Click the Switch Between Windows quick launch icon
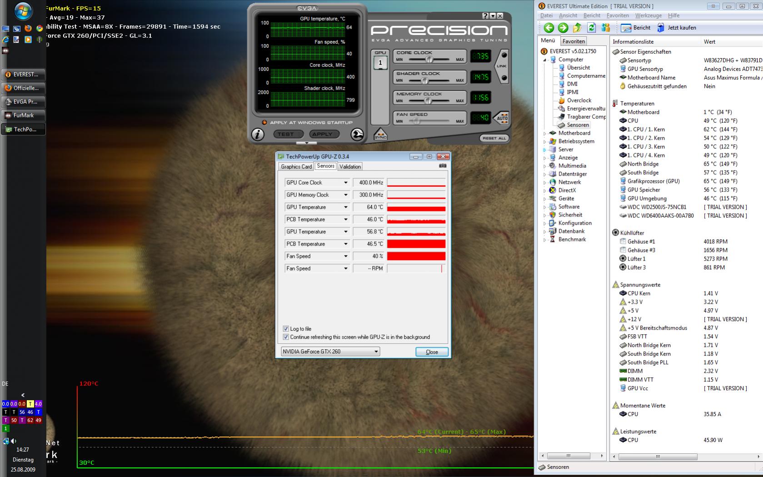This screenshot has height=477, width=763. (17, 28)
